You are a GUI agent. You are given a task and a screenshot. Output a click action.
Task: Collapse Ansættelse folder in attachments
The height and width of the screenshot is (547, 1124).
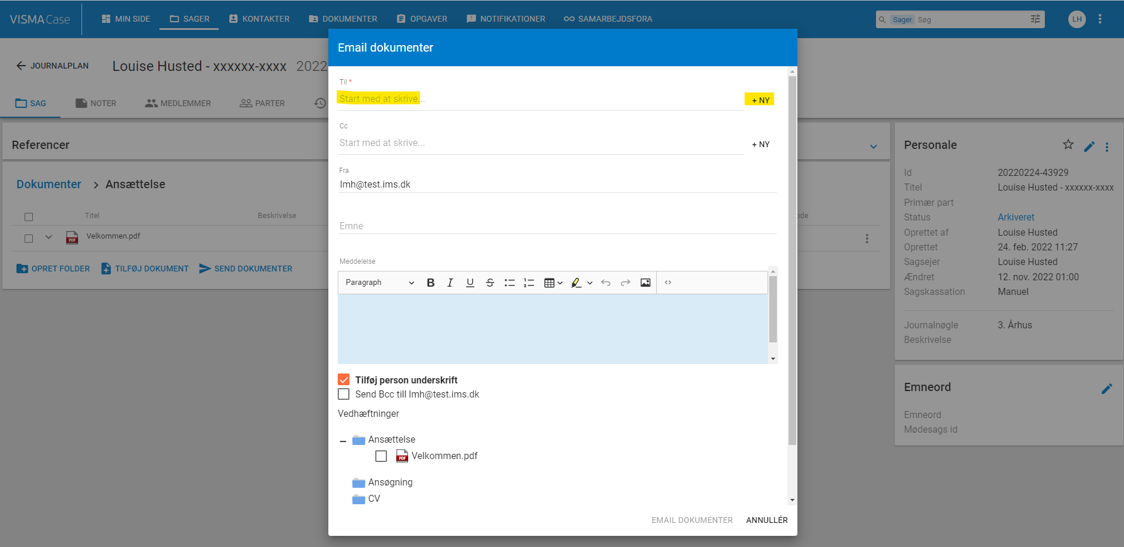tap(343, 441)
